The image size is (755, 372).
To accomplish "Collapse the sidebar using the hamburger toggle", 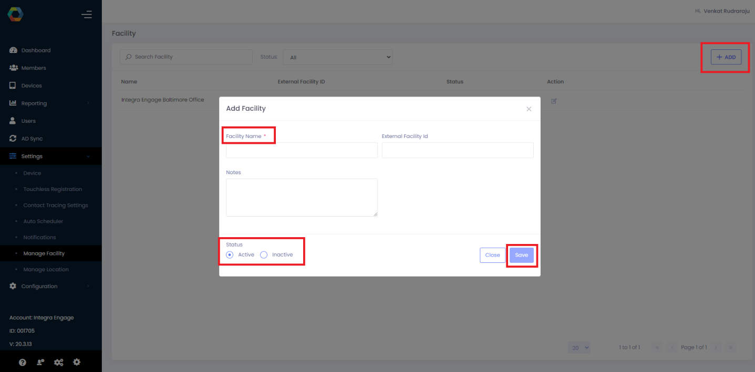I will [87, 14].
